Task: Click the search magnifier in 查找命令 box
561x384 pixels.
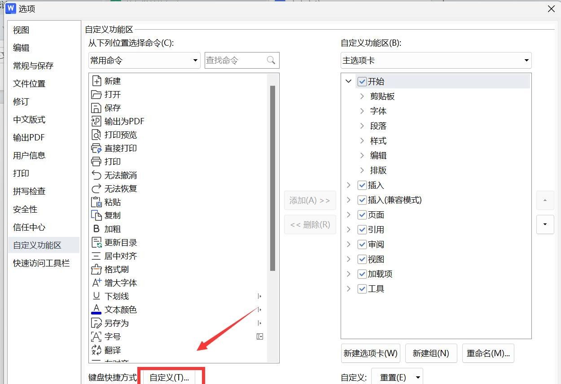Action: (x=271, y=60)
